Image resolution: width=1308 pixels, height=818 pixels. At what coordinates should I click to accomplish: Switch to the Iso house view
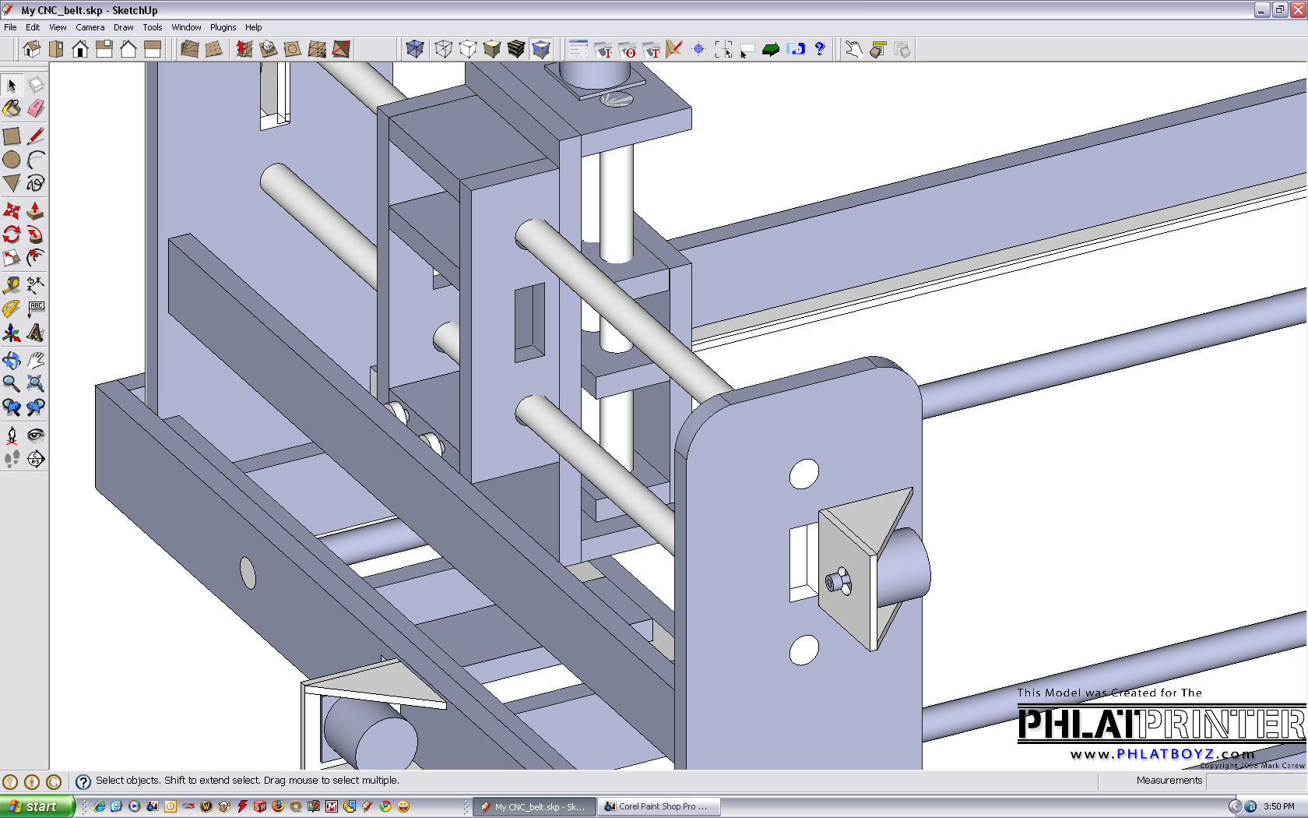click(x=32, y=49)
